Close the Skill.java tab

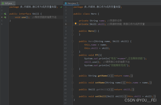[x=14, y=3]
